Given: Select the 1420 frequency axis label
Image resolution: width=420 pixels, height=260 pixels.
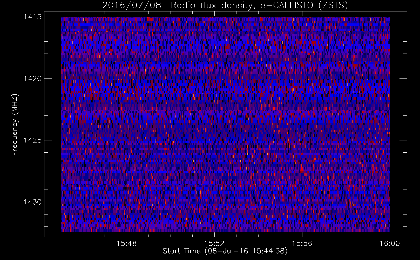Looking at the screenshot, I should click(x=32, y=79).
